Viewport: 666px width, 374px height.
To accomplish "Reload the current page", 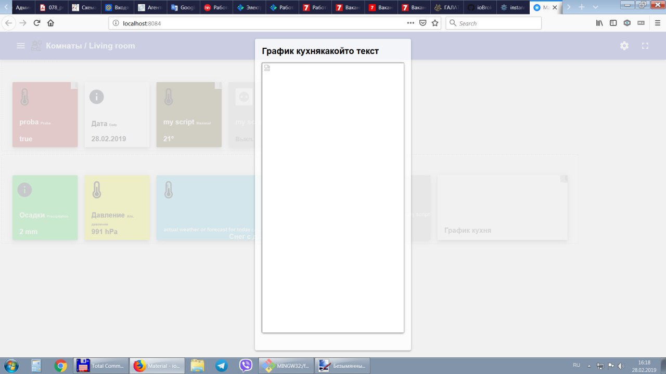I will (x=37, y=23).
